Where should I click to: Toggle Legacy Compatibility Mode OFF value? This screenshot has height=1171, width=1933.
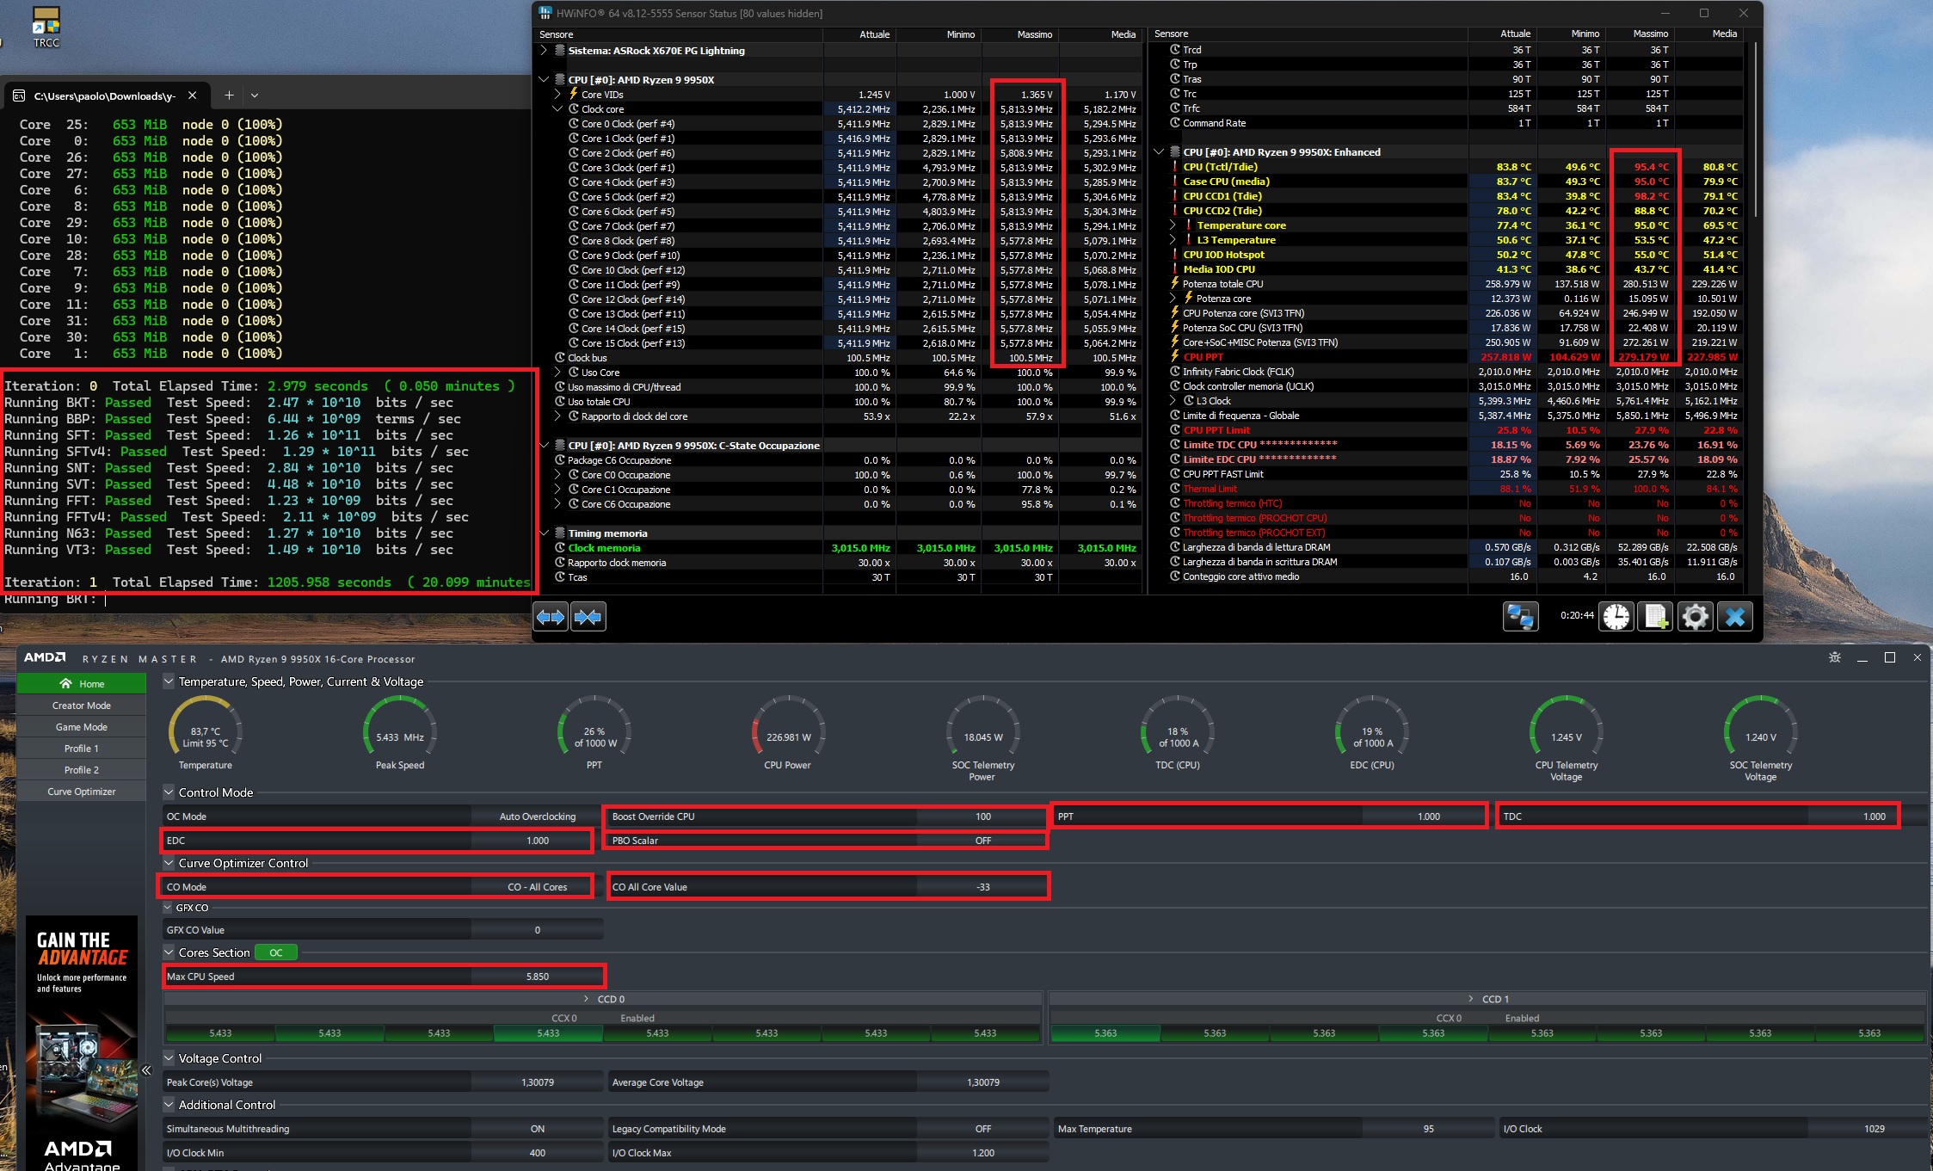pos(982,1129)
